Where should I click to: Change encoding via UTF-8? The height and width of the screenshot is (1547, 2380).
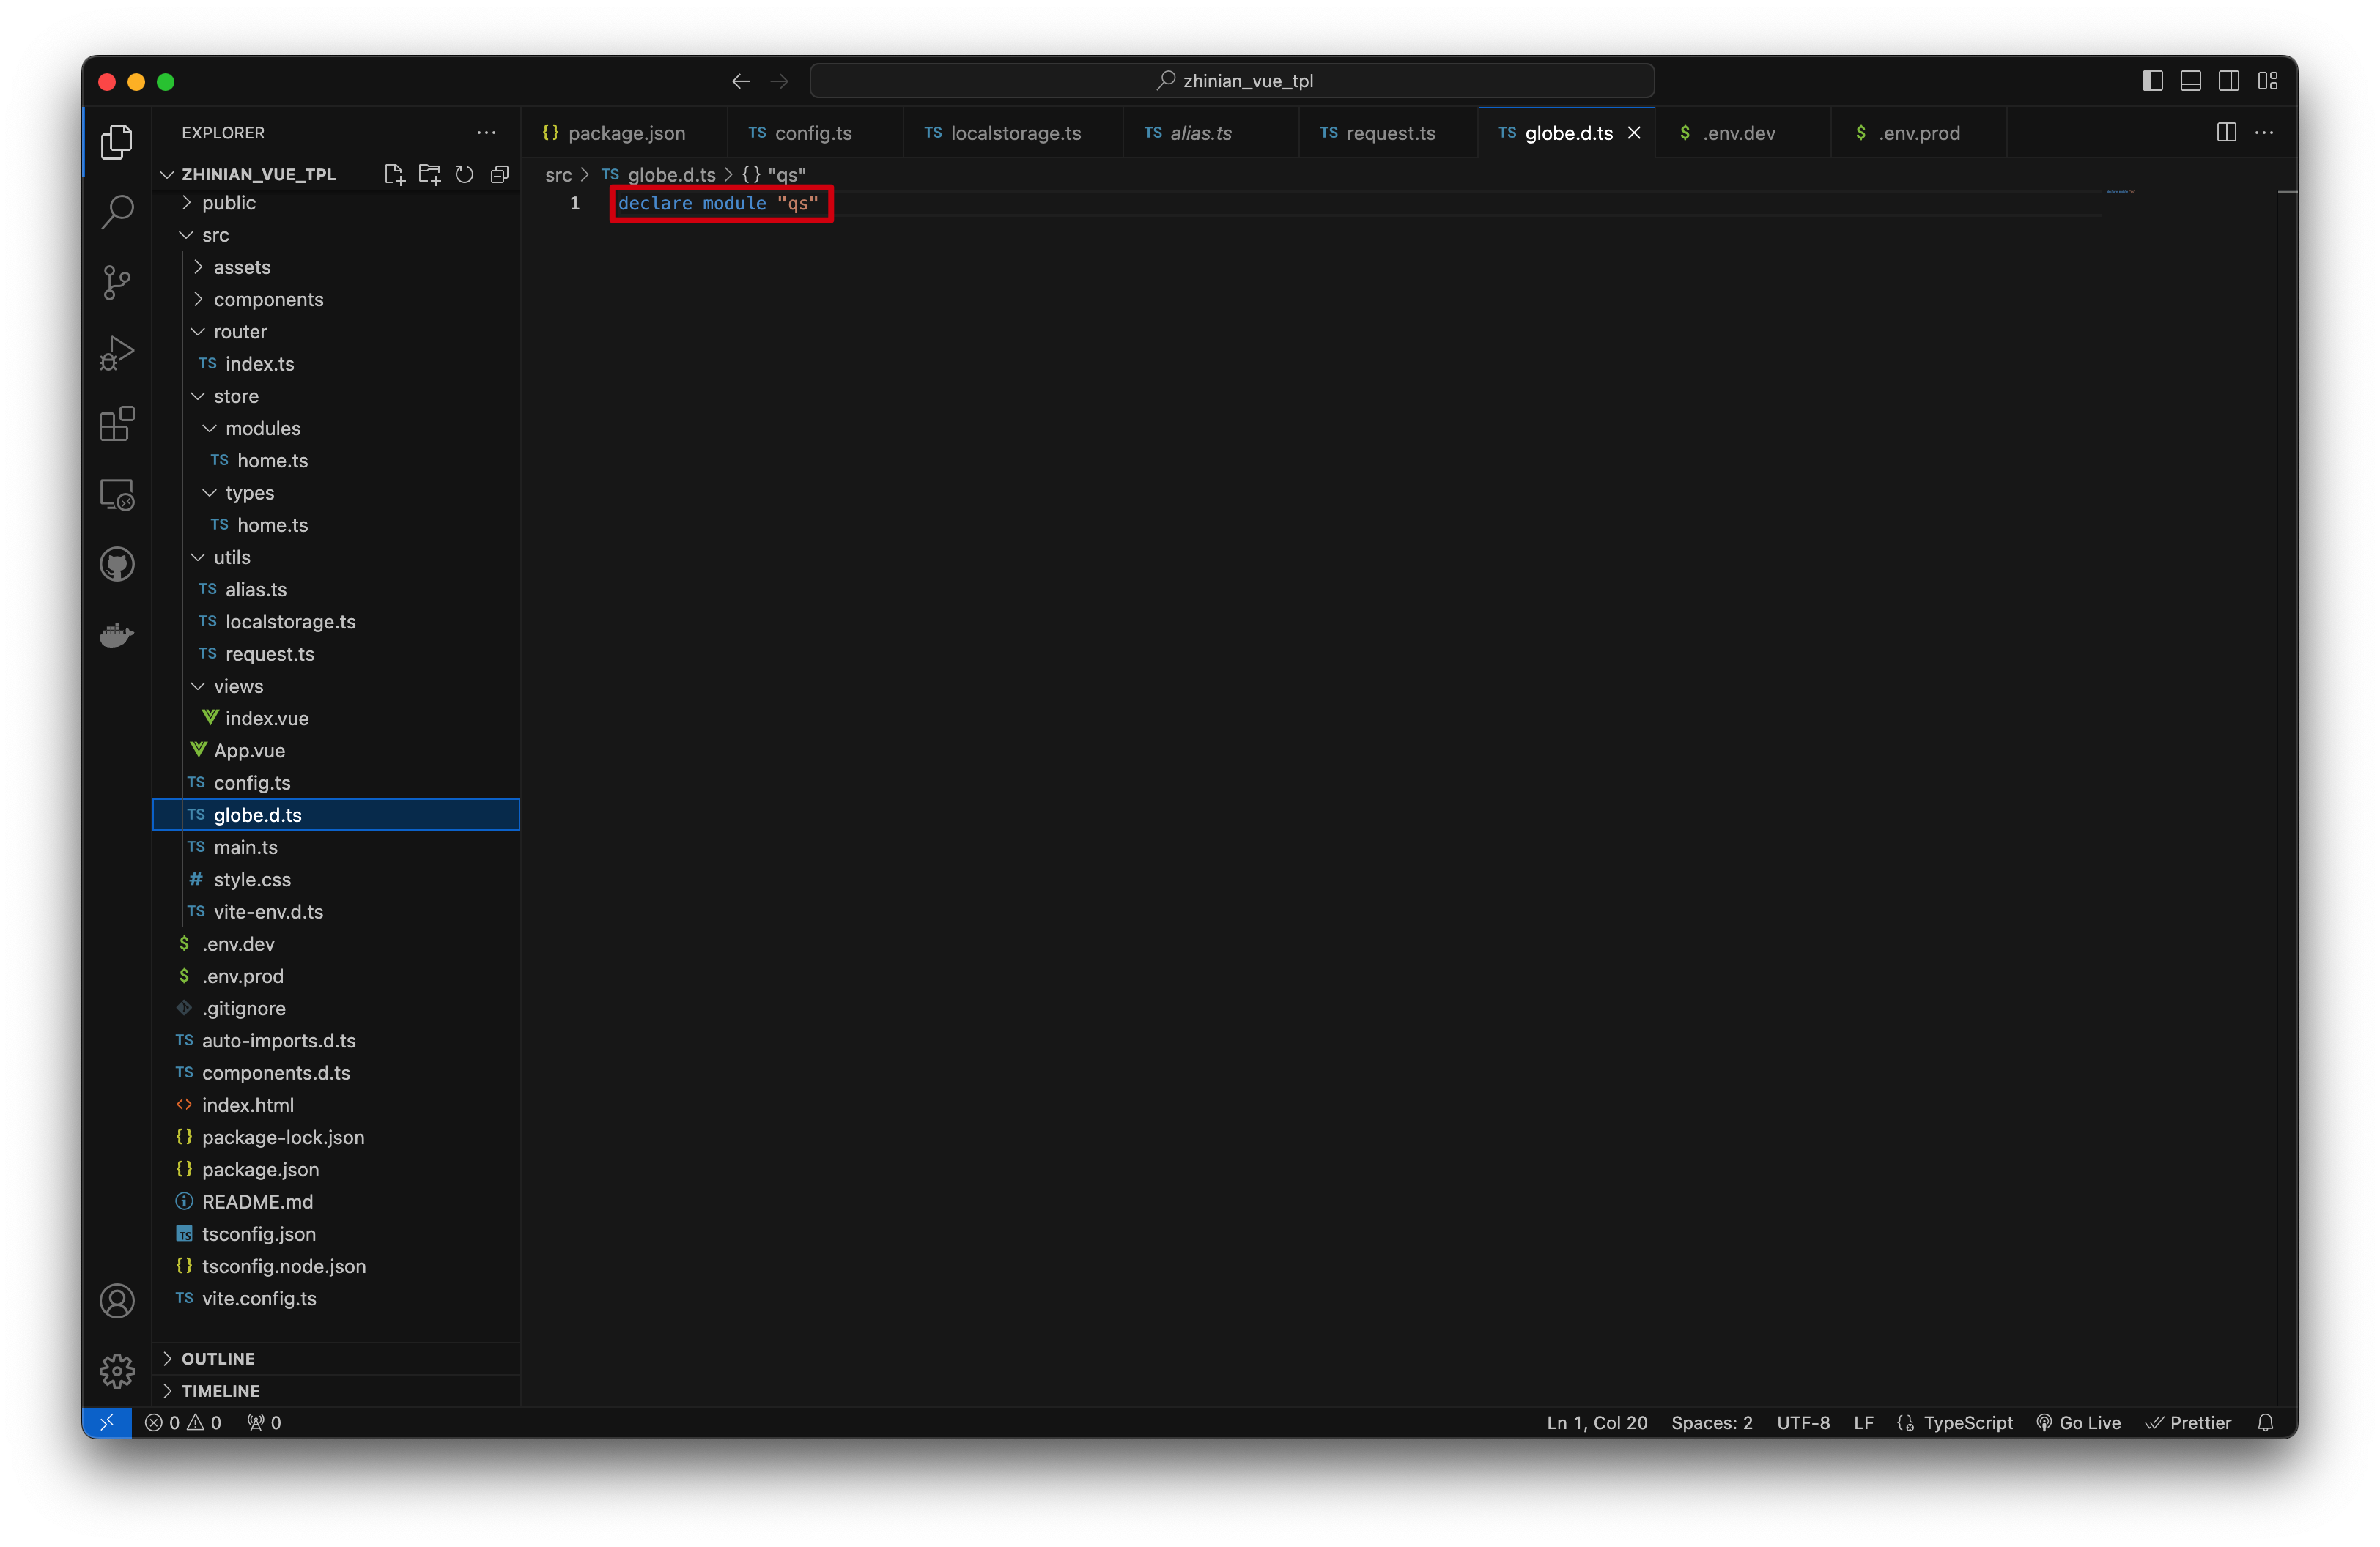(1803, 1422)
